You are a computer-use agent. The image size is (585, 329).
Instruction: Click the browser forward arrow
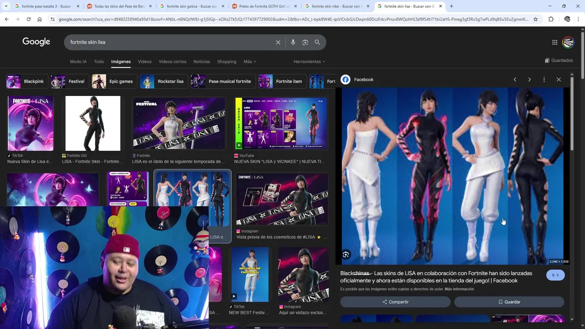click(17, 19)
